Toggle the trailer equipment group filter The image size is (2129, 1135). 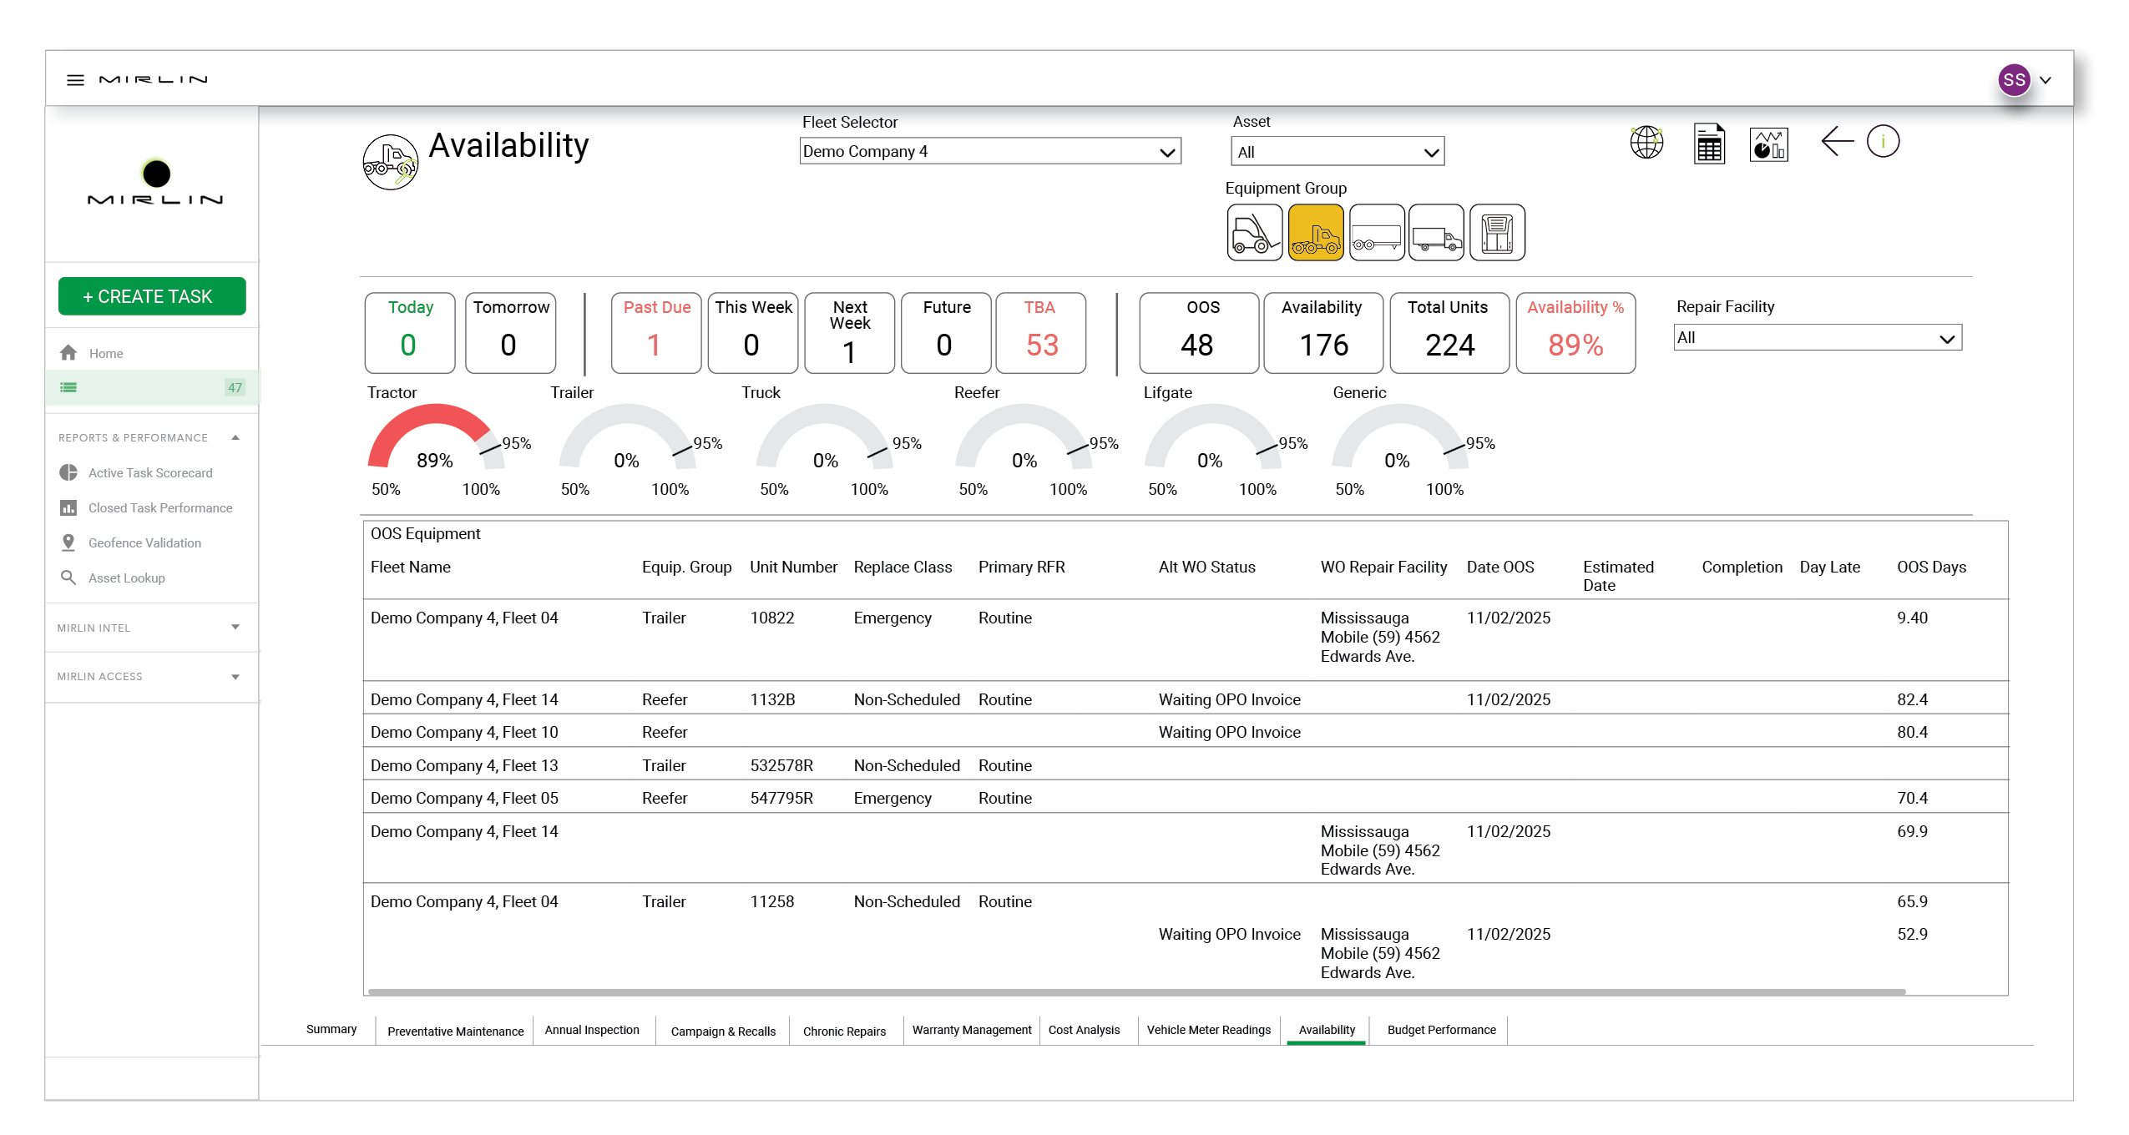(x=1376, y=233)
